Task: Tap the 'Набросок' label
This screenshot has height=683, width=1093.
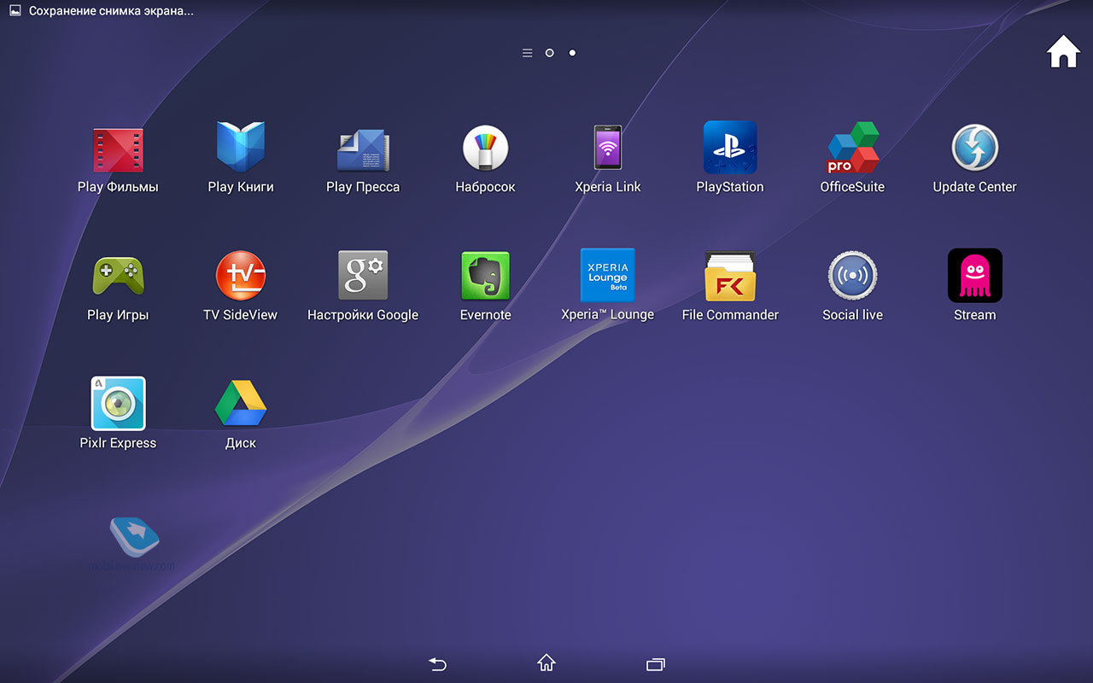Action: [485, 187]
